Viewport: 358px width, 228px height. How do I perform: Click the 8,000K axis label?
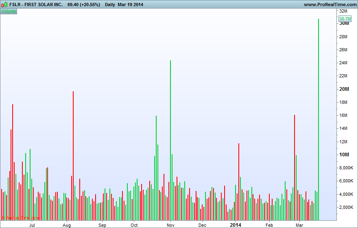(346, 168)
